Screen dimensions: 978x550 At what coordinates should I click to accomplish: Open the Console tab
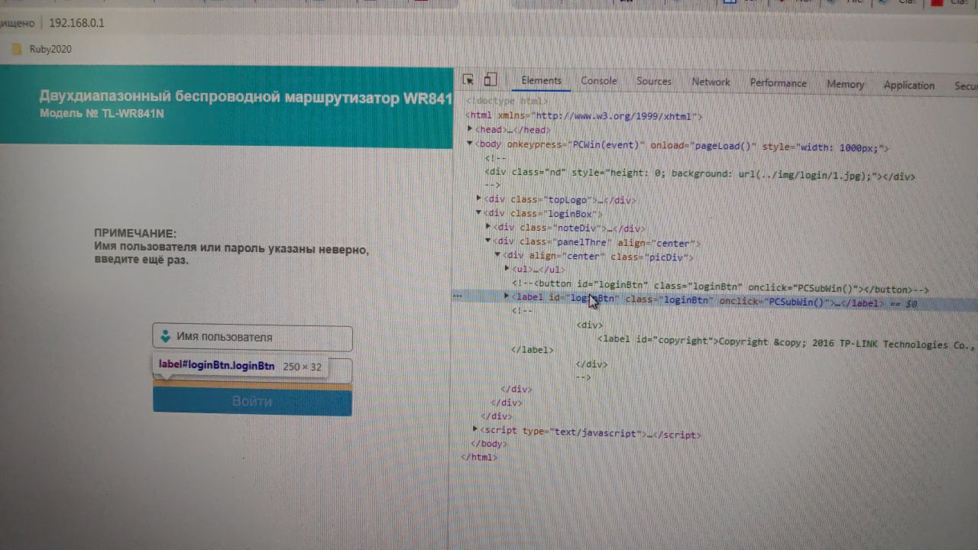point(599,81)
